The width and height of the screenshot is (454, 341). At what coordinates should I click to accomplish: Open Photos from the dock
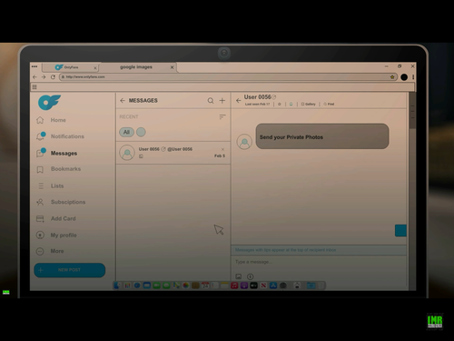[186, 286]
